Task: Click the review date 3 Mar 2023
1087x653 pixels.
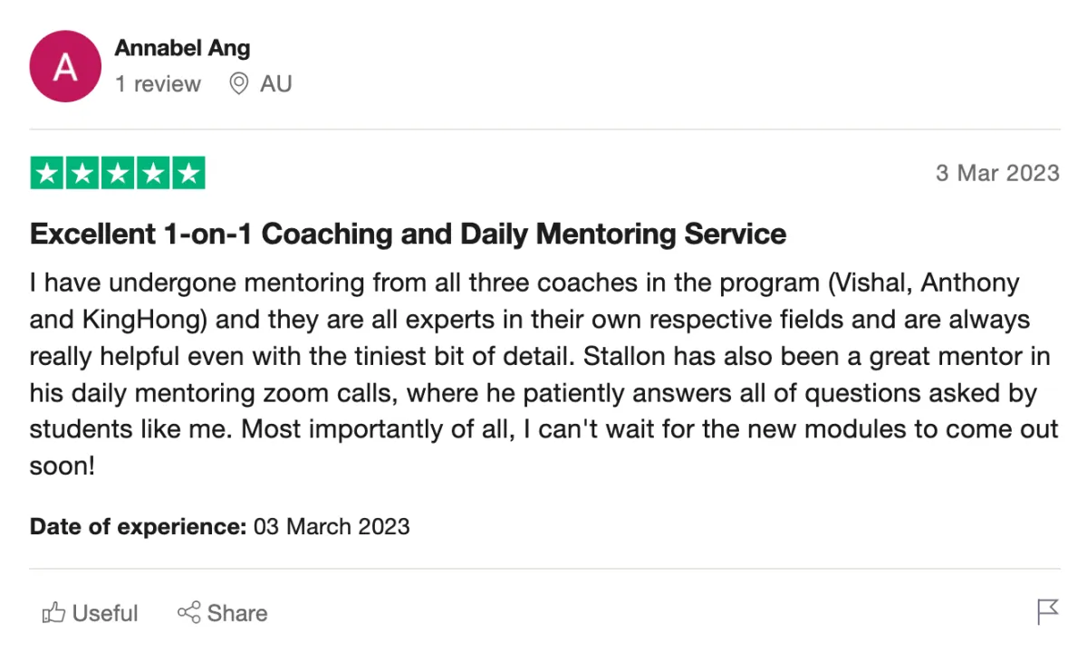Action: tap(996, 173)
